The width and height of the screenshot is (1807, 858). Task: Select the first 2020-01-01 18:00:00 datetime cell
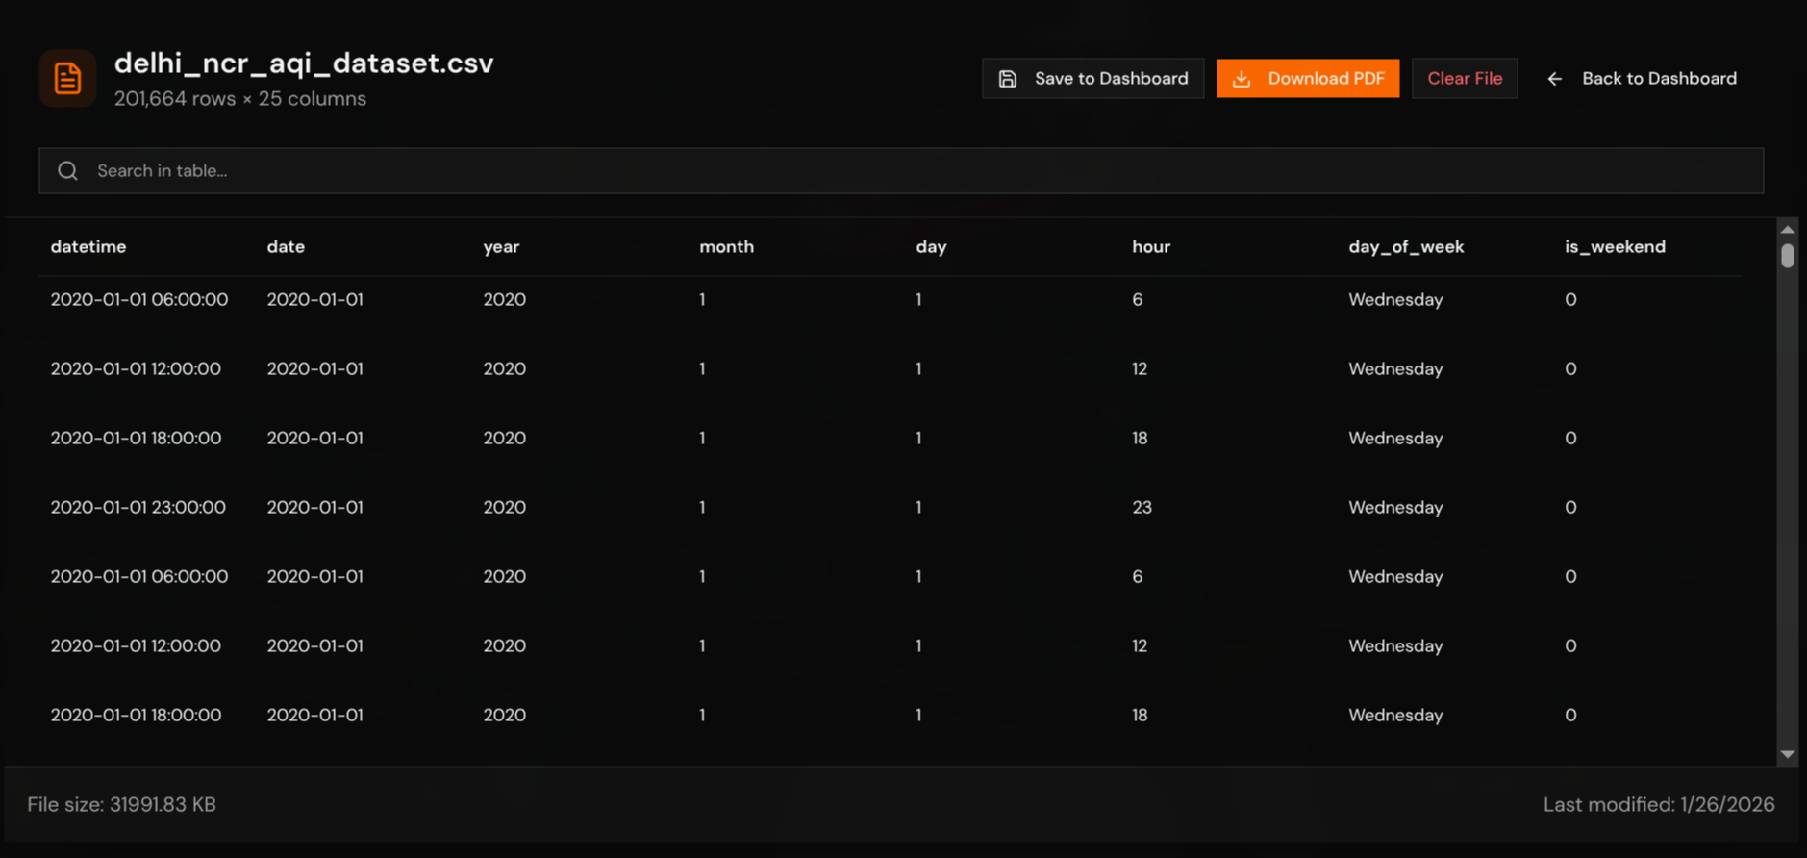(136, 439)
